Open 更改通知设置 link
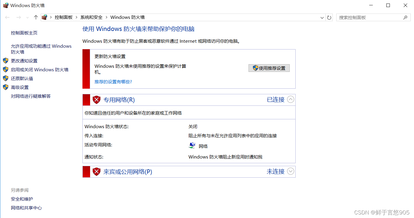Image resolution: width=414 pixels, height=218 pixels. (x=24, y=61)
